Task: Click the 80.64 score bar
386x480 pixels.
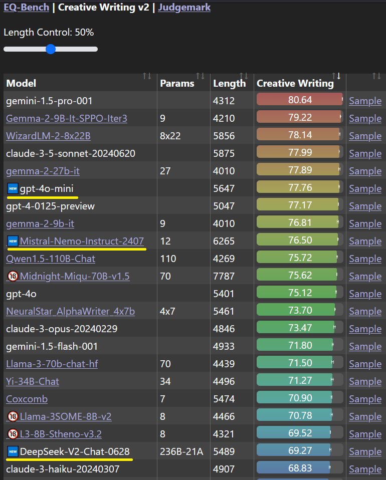Action: point(300,100)
